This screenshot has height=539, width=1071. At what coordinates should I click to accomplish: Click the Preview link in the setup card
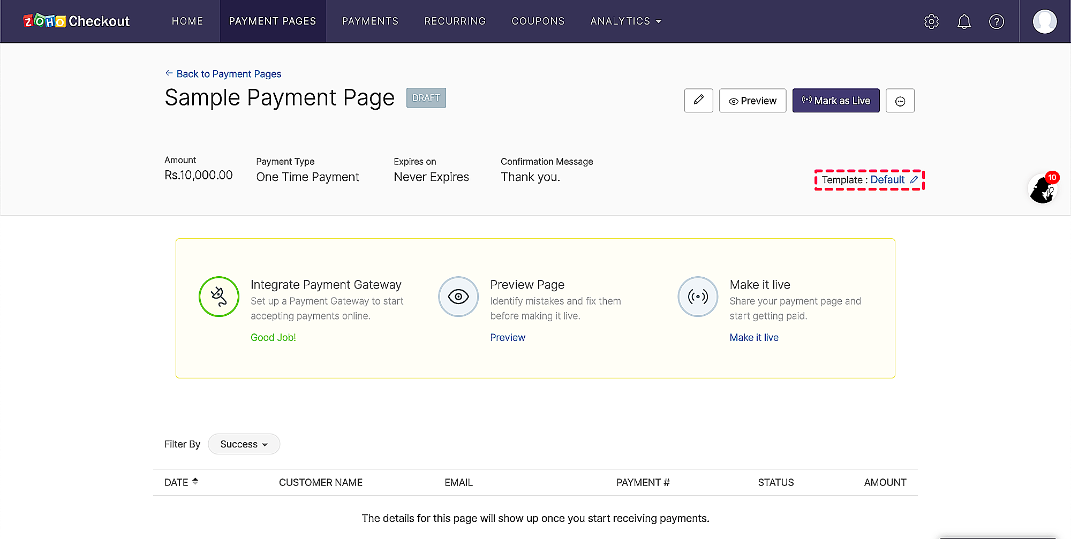(x=508, y=338)
